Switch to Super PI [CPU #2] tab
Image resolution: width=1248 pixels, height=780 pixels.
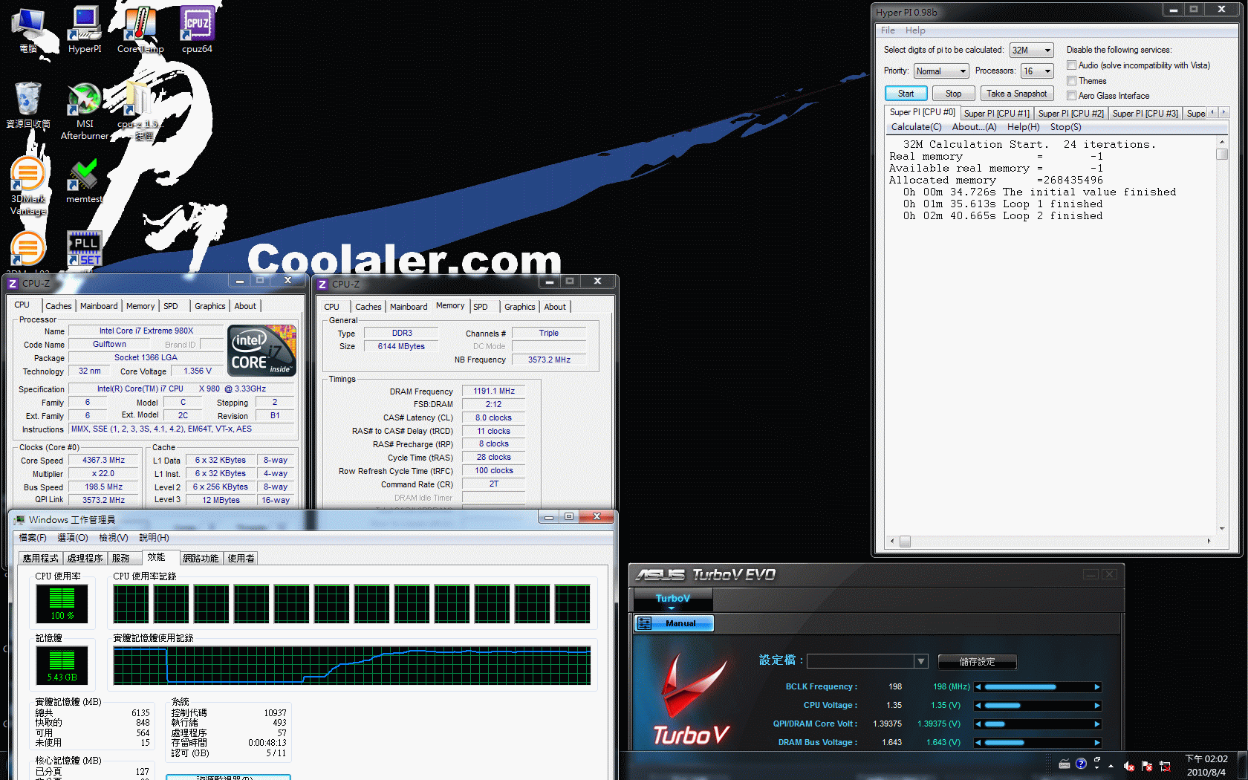tap(1070, 114)
